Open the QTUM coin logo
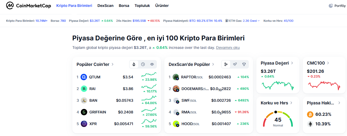 point(84,77)
